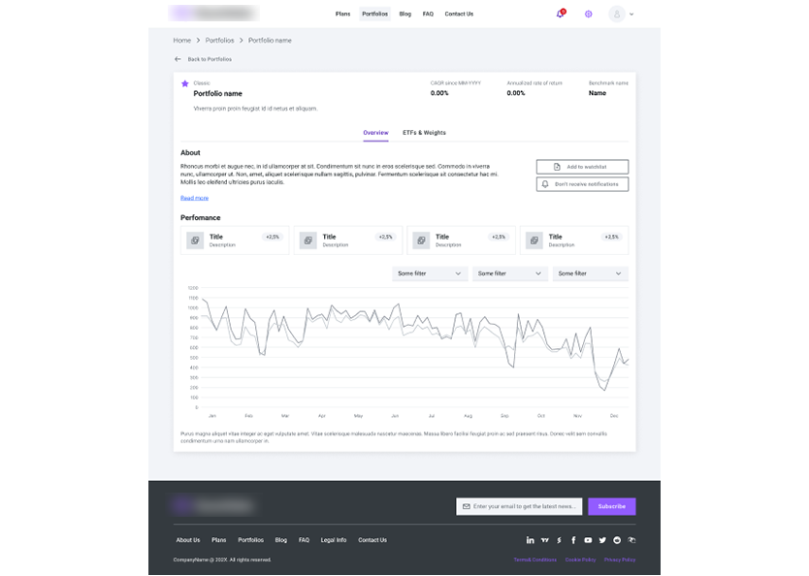This screenshot has width=809, height=576.
Task: Open the notifications bell
Action: click(x=560, y=15)
